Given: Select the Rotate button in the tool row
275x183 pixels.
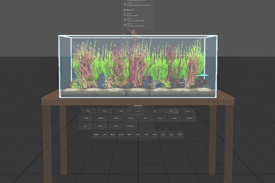Looking at the screenshot, I should [96, 135].
